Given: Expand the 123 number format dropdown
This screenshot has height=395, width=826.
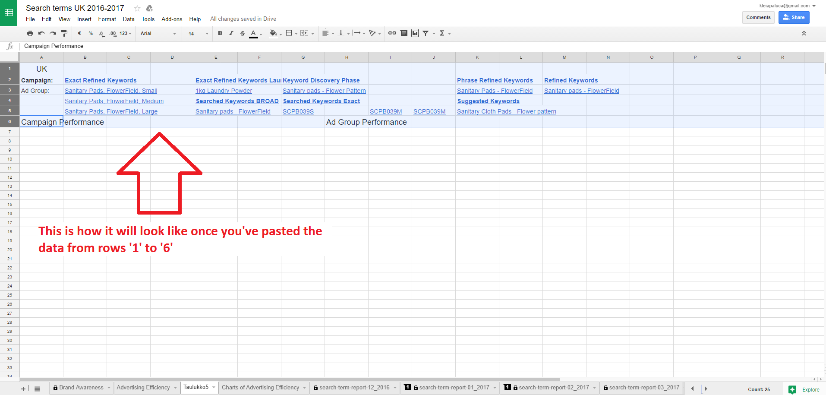Looking at the screenshot, I should 125,33.
